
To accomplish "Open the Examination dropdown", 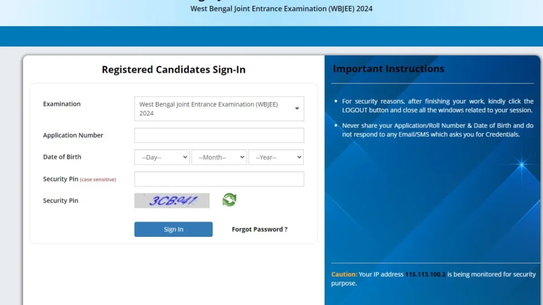I will (x=219, y=108).
